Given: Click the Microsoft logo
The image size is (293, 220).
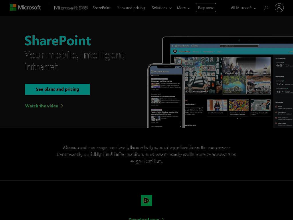Looking at the screenshot, I should click(x=25, y=7).
